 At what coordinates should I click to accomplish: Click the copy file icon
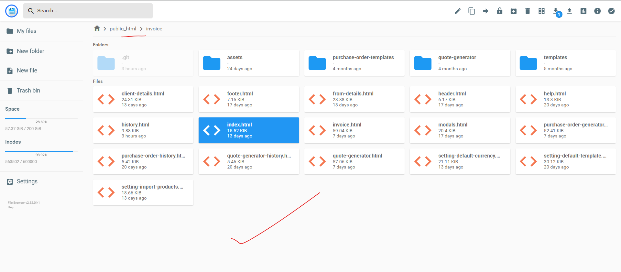472,11
